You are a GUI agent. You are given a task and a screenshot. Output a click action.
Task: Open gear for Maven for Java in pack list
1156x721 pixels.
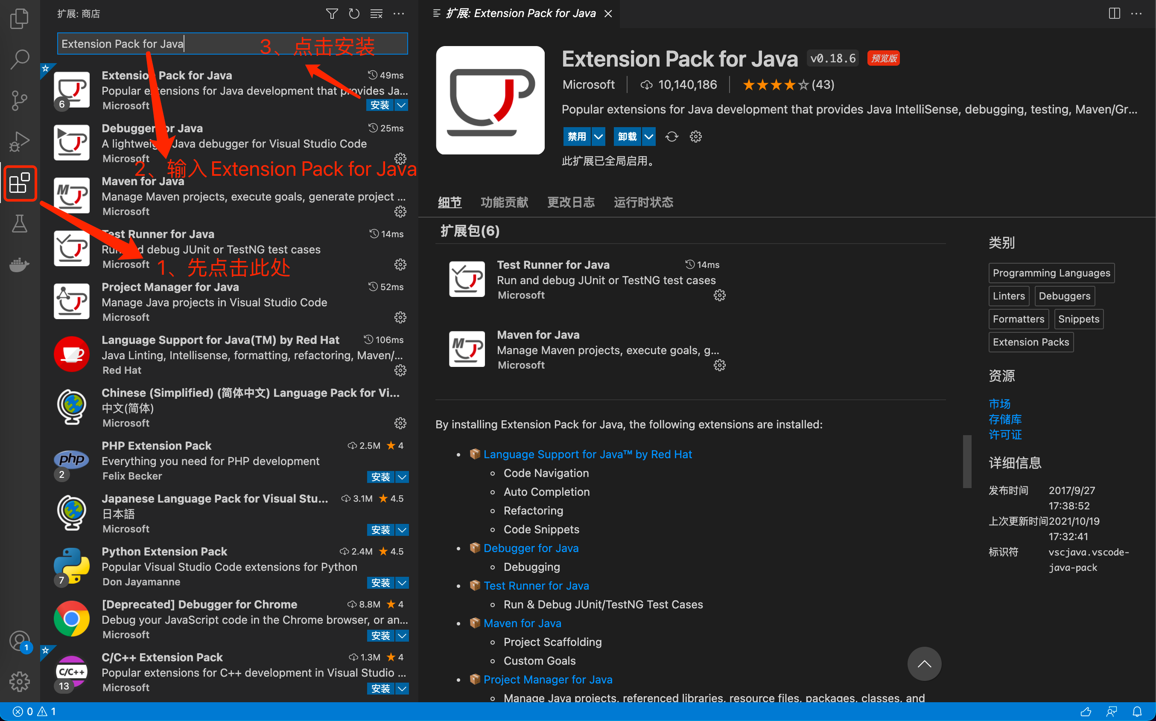click(719, 365)
